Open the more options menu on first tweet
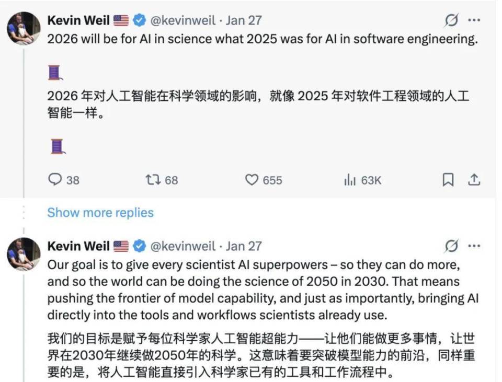This screenshot has height=382, width=502. [x=474, y=20]
